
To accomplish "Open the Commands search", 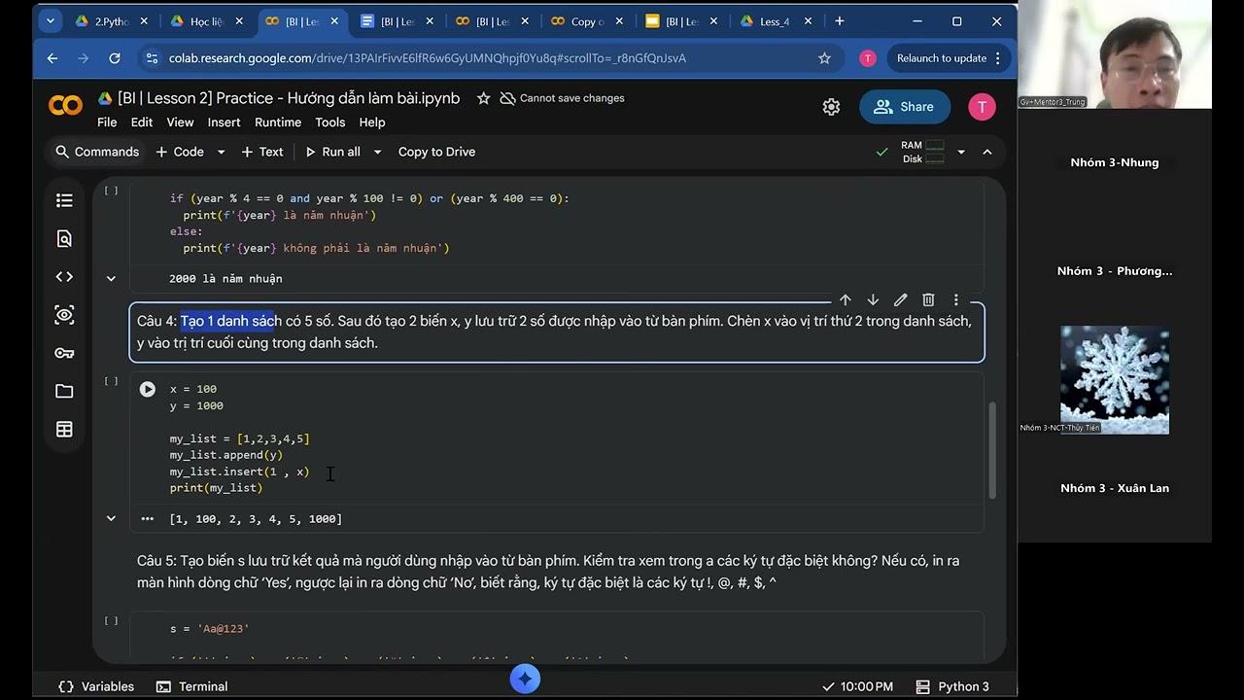I will (97, 152).
